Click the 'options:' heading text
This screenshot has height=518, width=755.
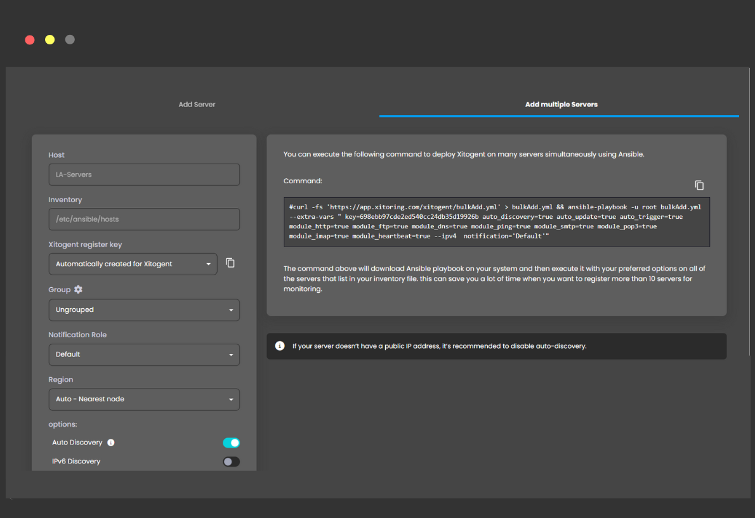pos(63,424)
